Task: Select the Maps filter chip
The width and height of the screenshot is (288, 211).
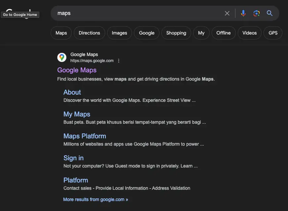Action: click(61, 33)
